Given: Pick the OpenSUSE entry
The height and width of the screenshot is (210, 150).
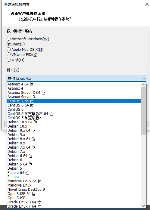Looking at the screenshot, I should [x=74, y=198].
